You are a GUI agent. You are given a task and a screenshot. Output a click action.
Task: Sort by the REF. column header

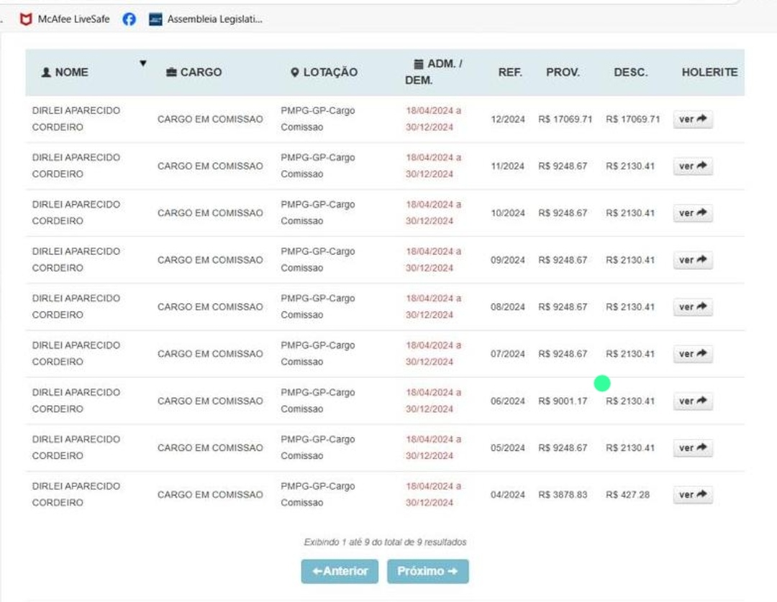coord(509,73)
